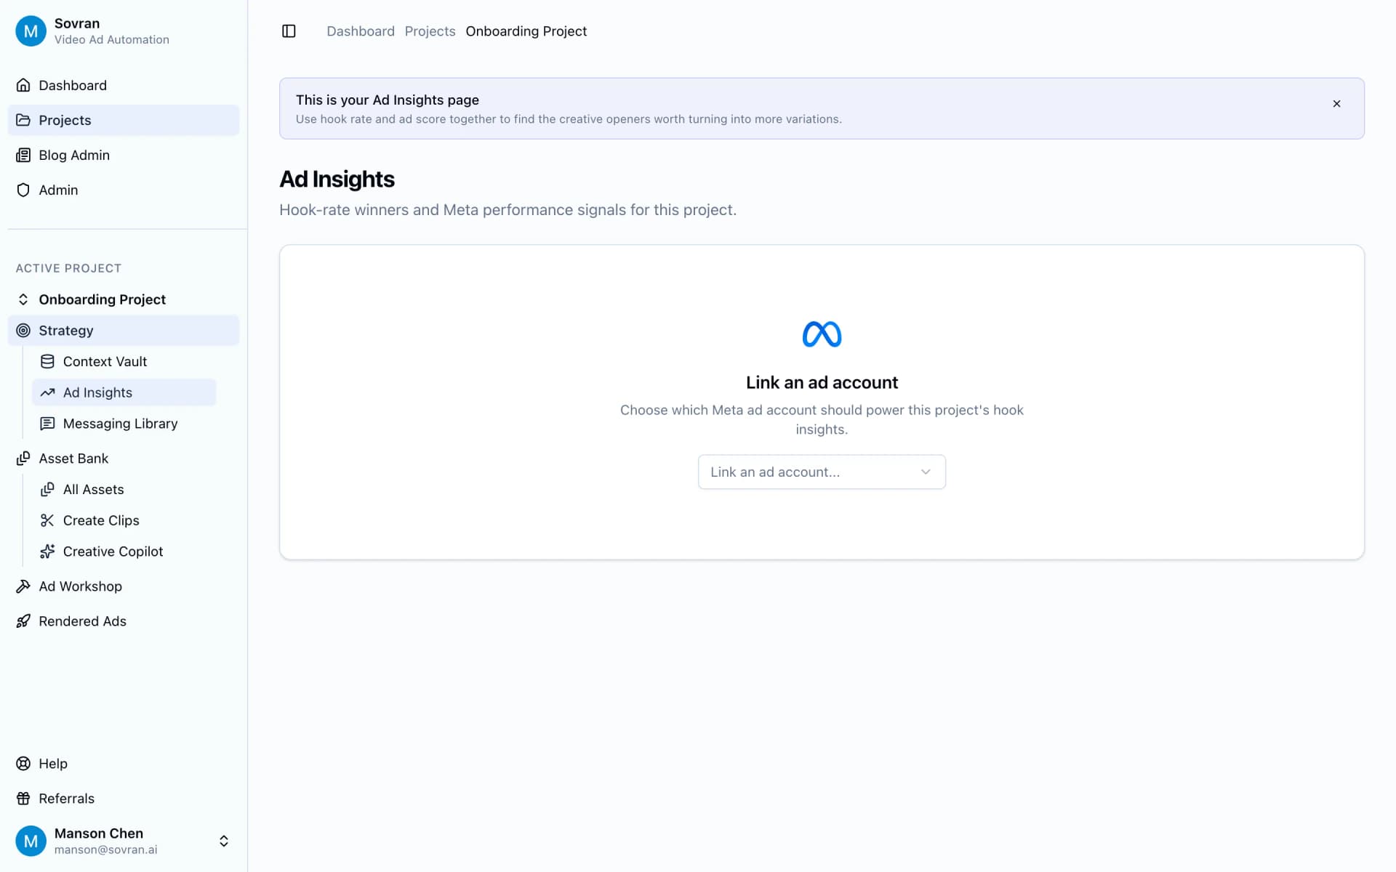Go to Blog Admin
The image size is (1396, 872).
click(124, 155)
